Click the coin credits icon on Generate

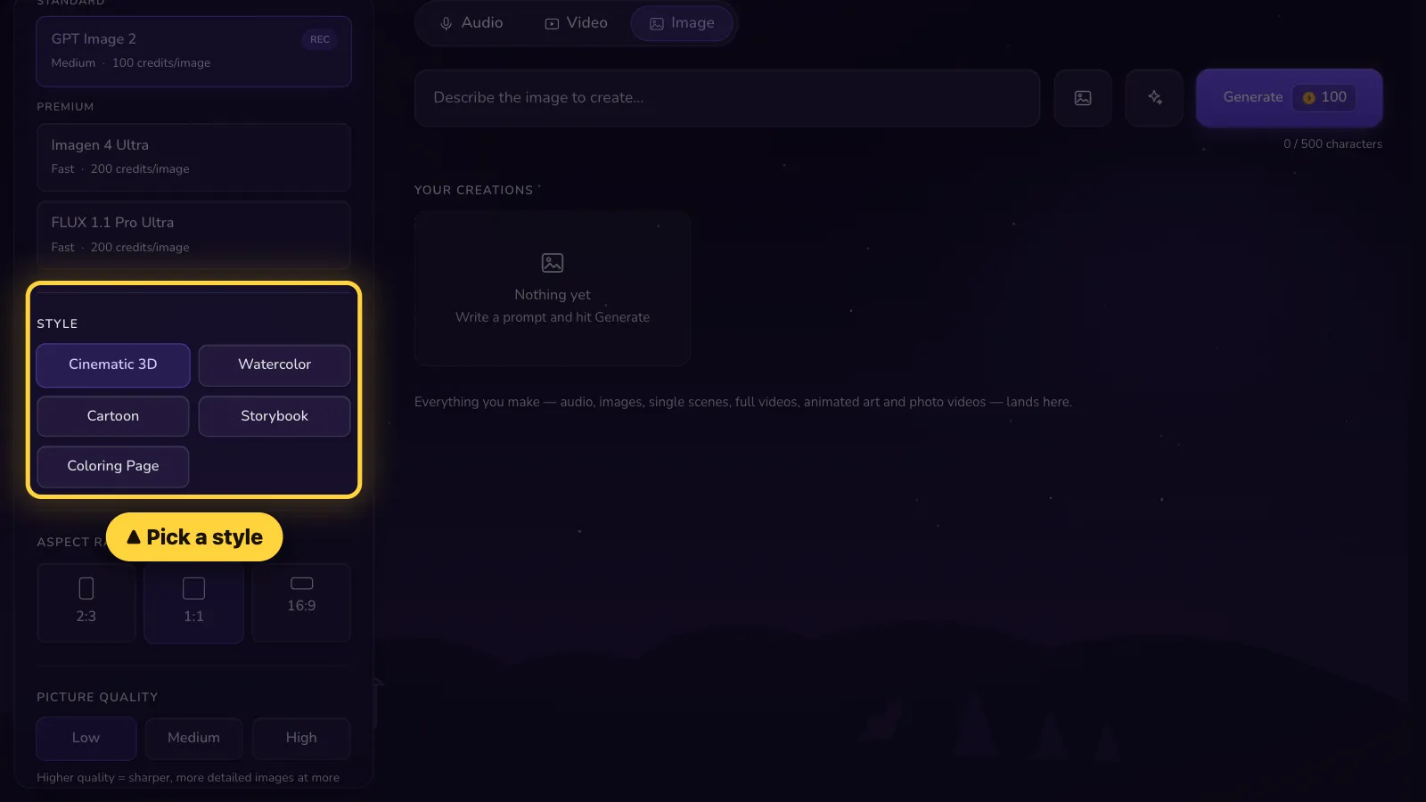(x=1308, y=98)
